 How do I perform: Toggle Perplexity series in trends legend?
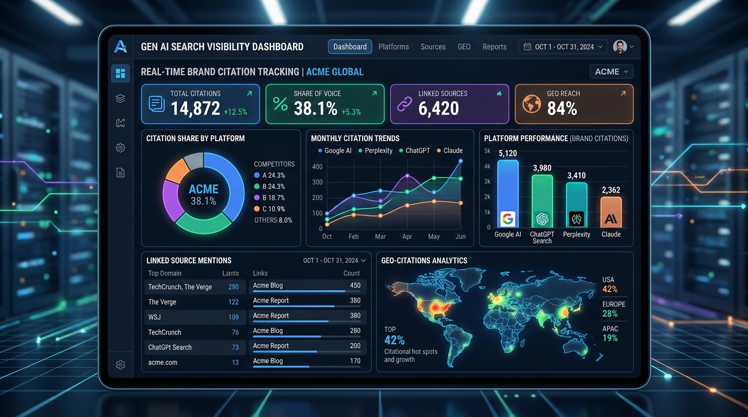[375, 150]
